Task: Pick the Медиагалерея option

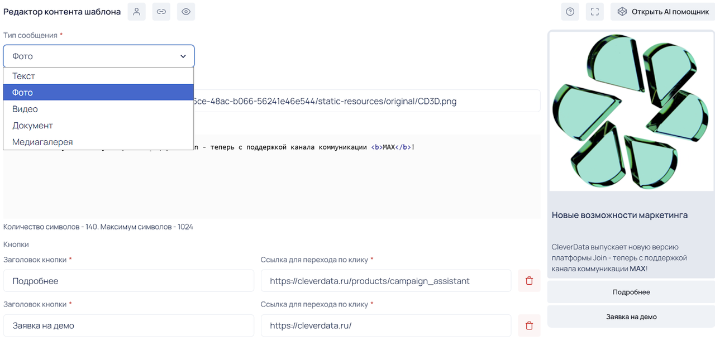Action: 98,142
